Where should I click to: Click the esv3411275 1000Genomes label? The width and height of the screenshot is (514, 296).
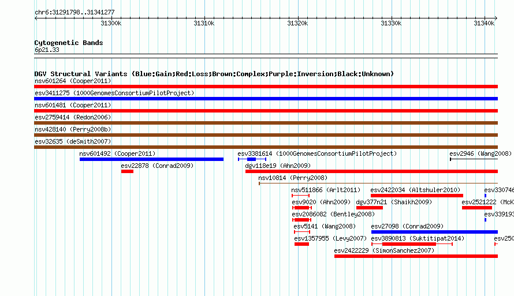[x=114, y=93]
